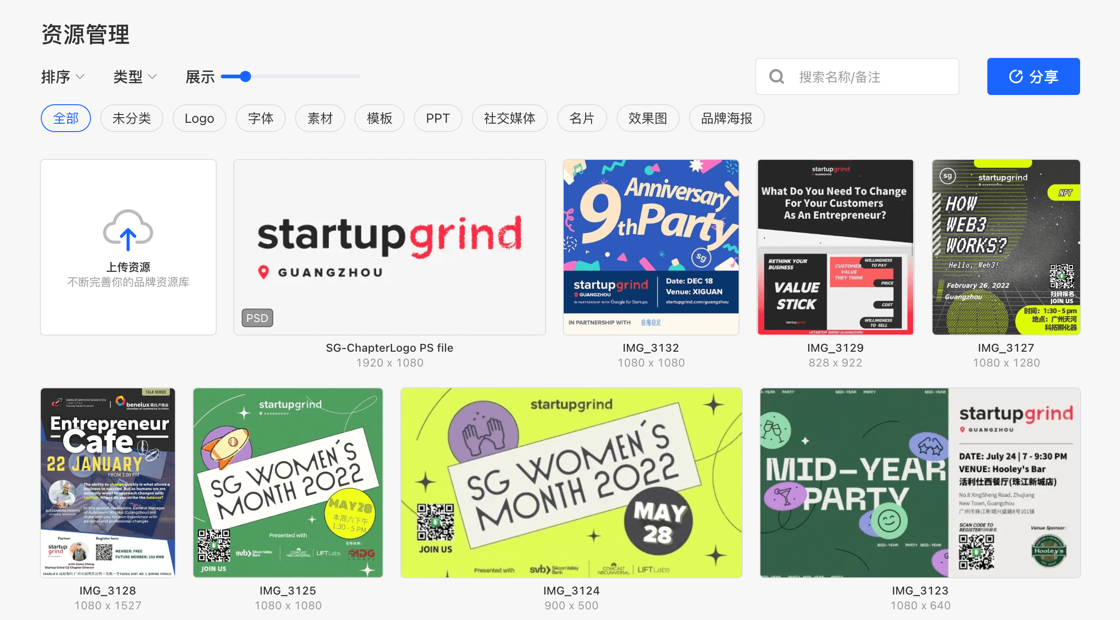Filter by 社交媒体 category

509,118
